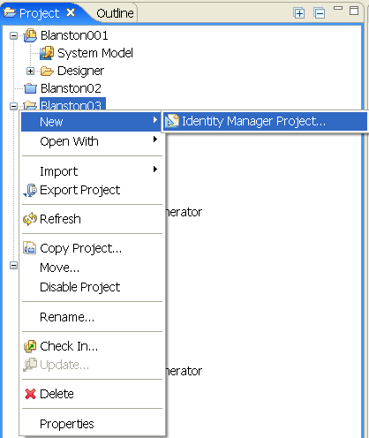Open the Open With submenu
Image resolution: width=369 pixels, height=438 pixels.
coord(91,141)
